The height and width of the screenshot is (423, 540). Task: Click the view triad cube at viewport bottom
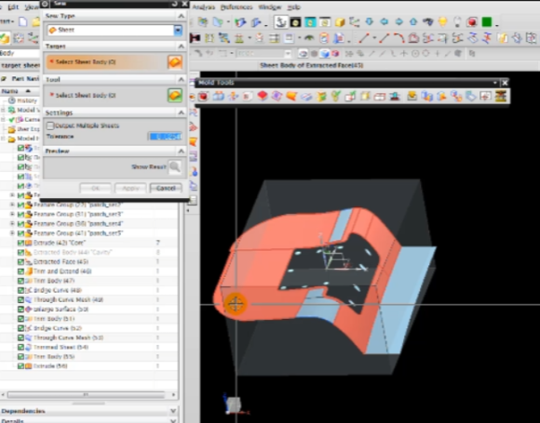click(234, 404)
